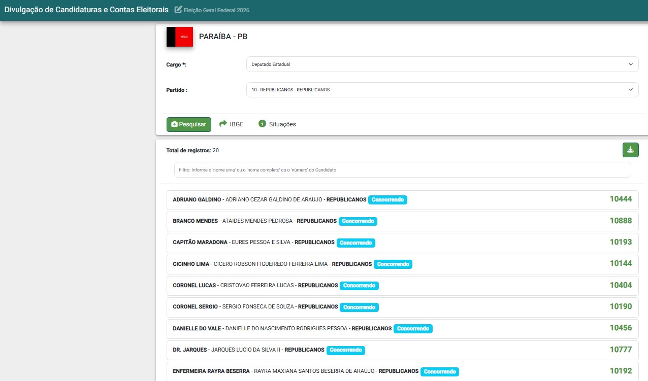This screenshot has width=648, height=381.
Task: Click the Concorrendo badge for Enfermeira Rayra Beserra
Action: [x=440, y=371]
